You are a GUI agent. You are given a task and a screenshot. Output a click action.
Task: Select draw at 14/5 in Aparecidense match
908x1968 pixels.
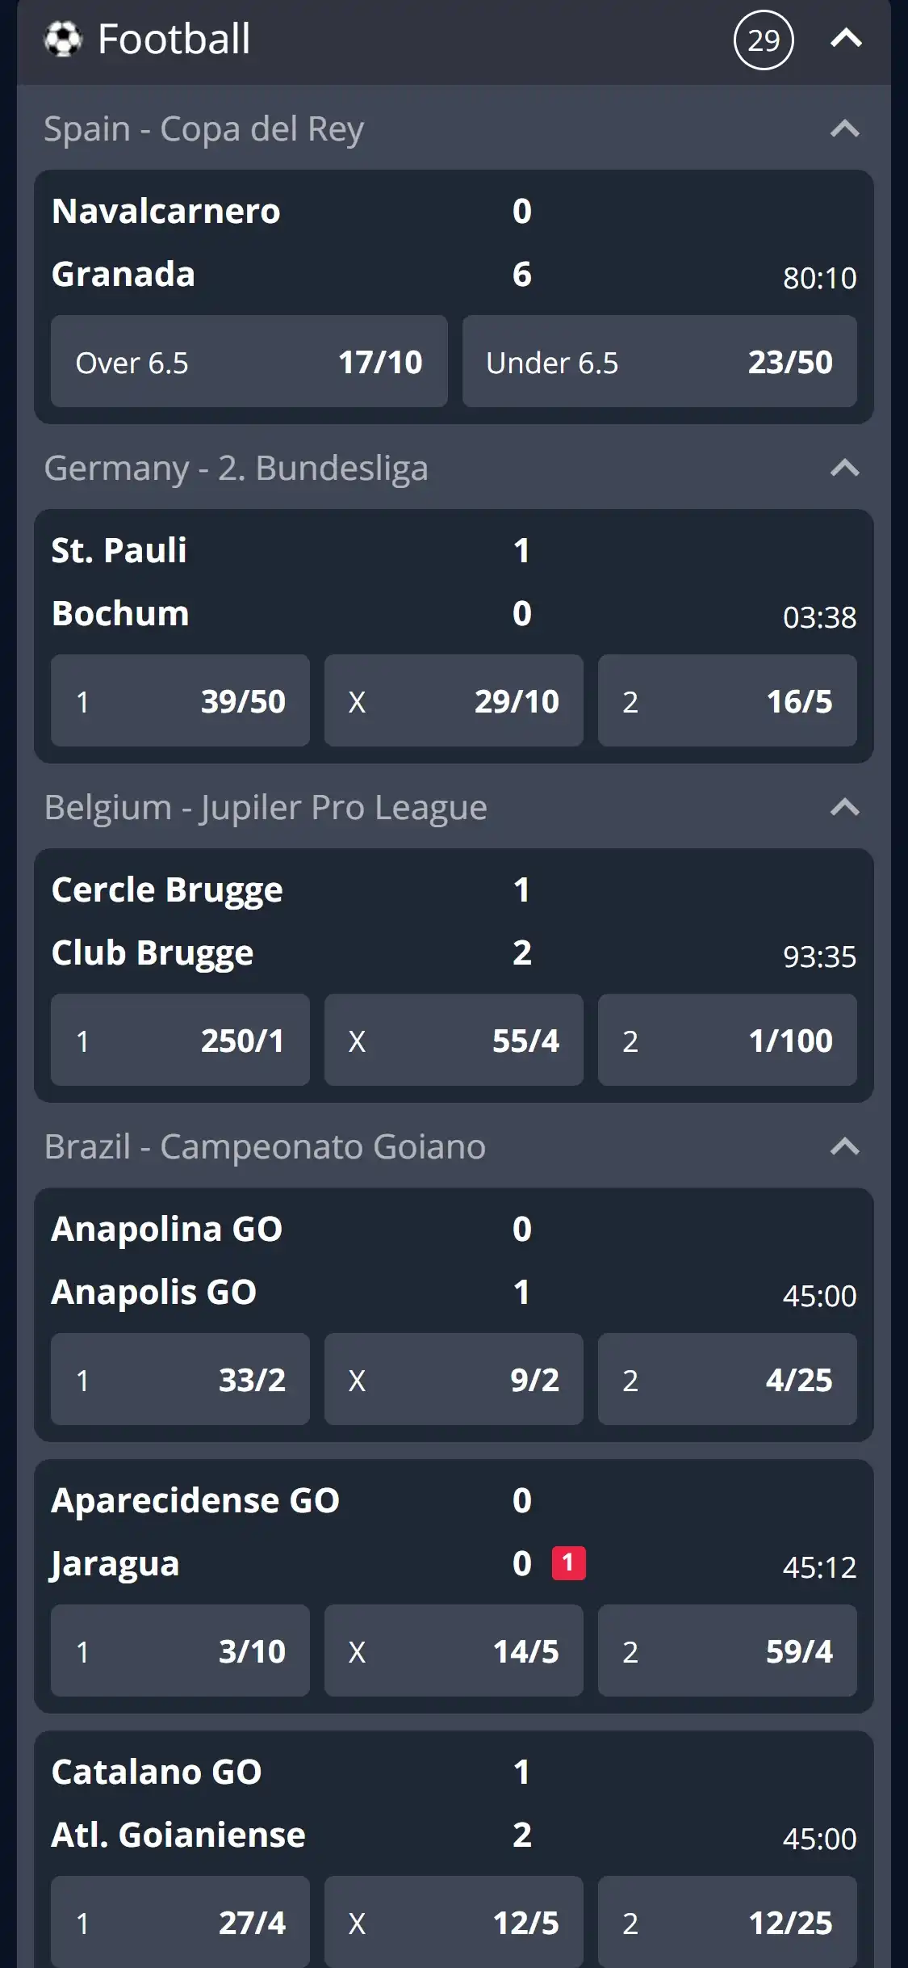454,1651
